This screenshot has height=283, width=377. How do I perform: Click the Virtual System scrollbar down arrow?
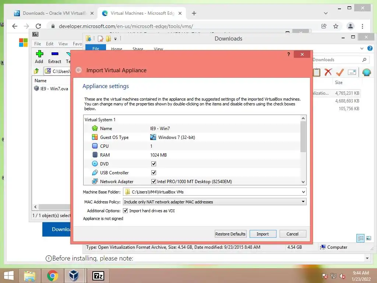(303, 182)
